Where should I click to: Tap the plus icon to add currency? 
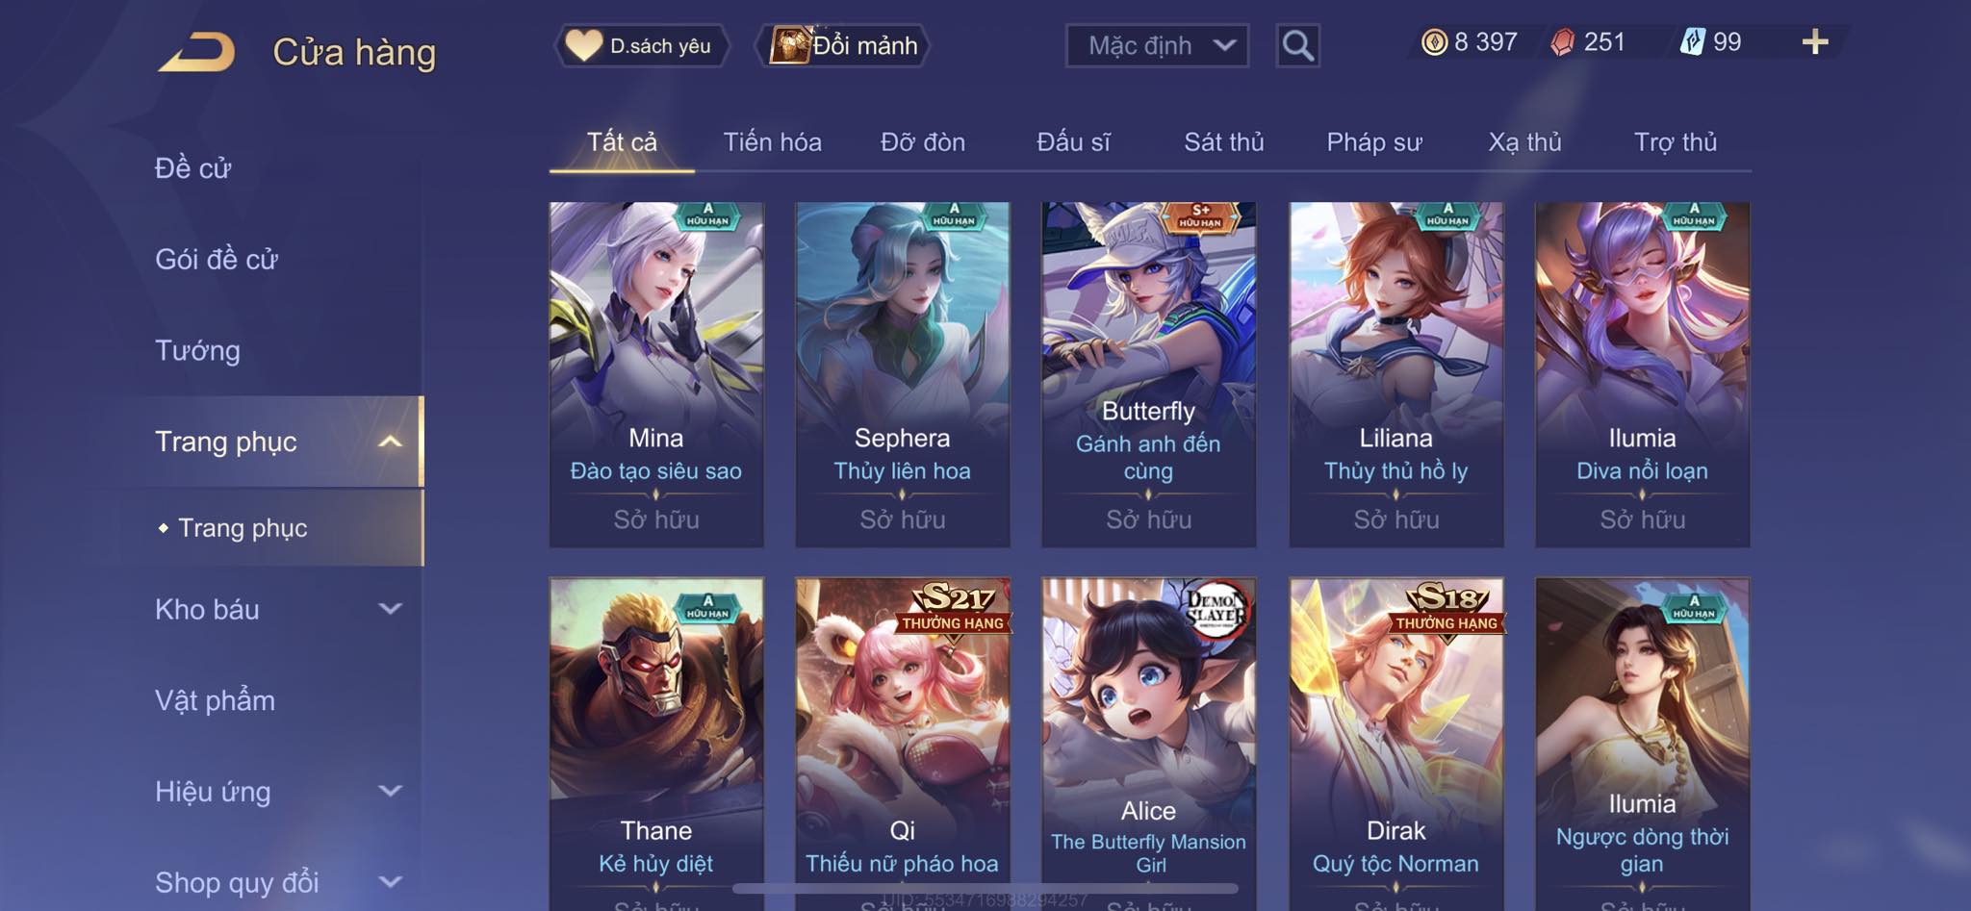pyautogui.click(x=1815, y=41)
